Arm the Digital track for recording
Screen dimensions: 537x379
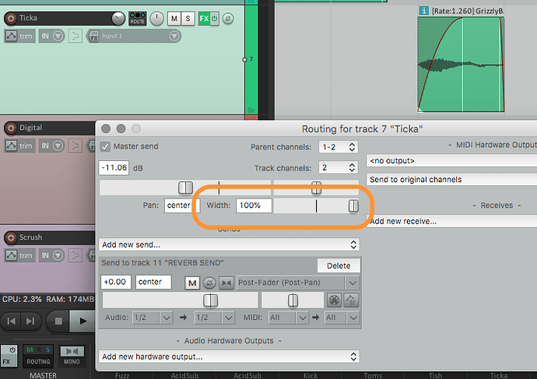point(11,128)
